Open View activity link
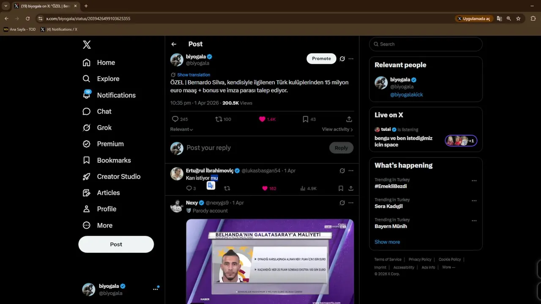This screenshot has width=541, height=304. point(337,129)
